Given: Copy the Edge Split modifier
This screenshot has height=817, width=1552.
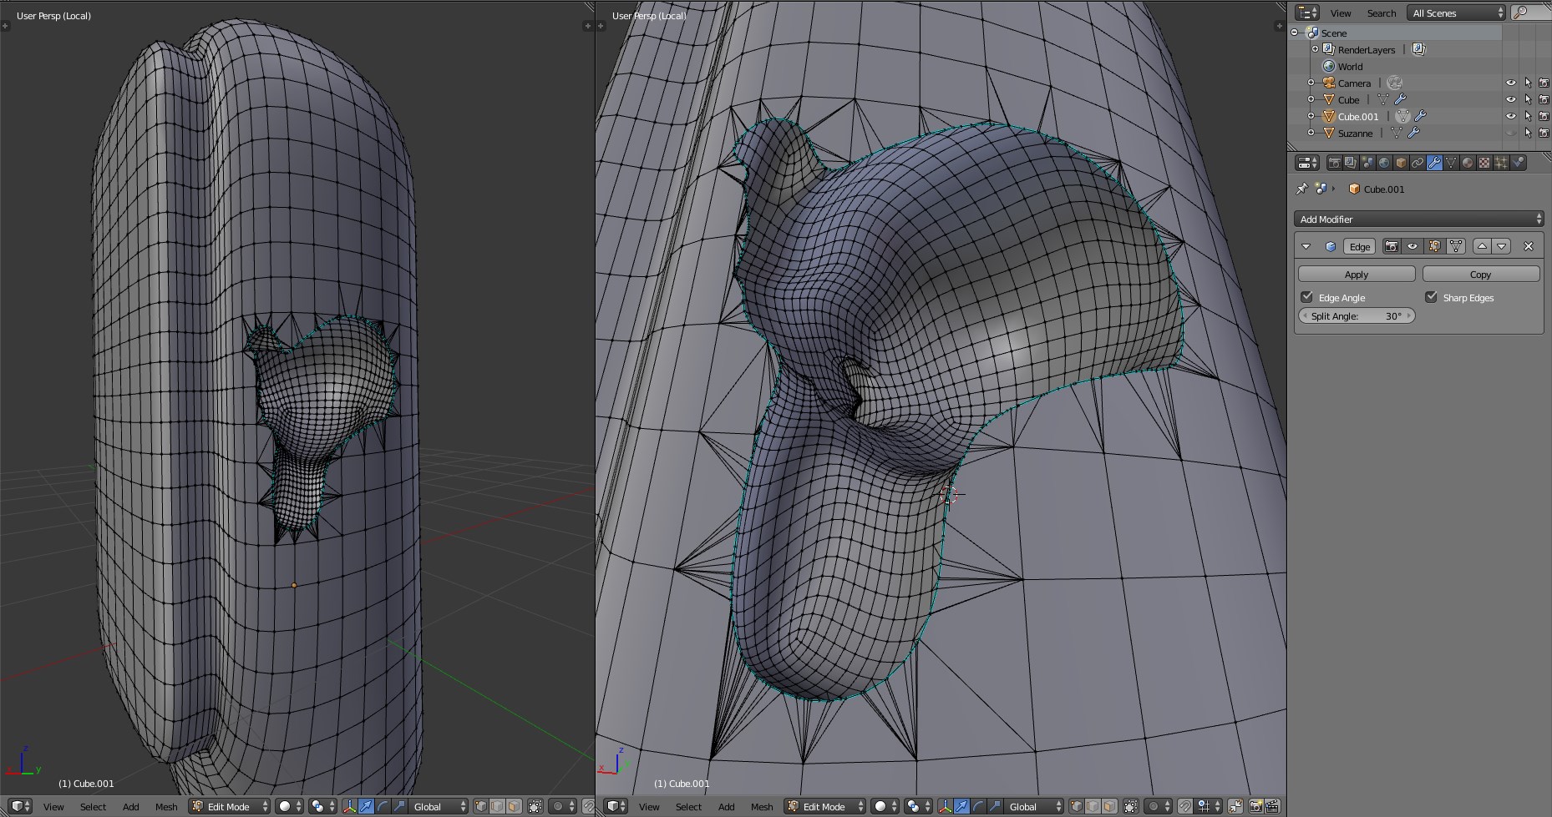Looking at the screenshot, I should [x=1480, y=274].
